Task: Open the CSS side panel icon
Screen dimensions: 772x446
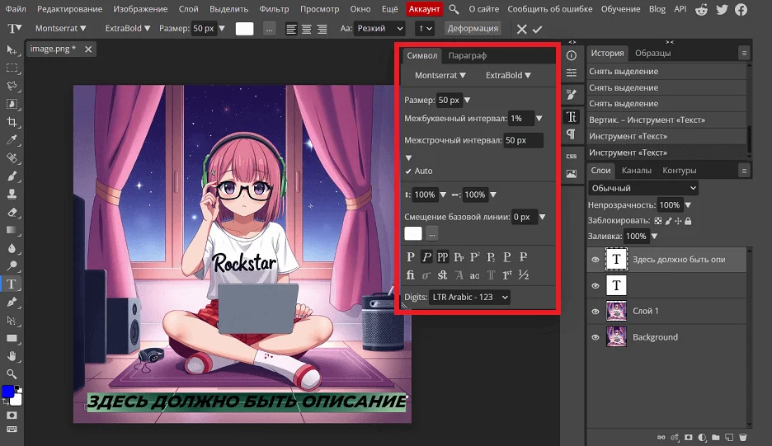Action: tap(571, 155)
